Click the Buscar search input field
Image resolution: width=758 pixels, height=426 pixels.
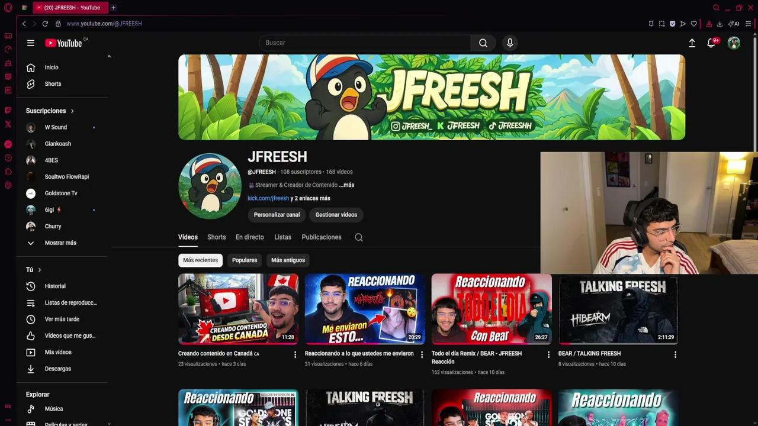coord(365,43)
